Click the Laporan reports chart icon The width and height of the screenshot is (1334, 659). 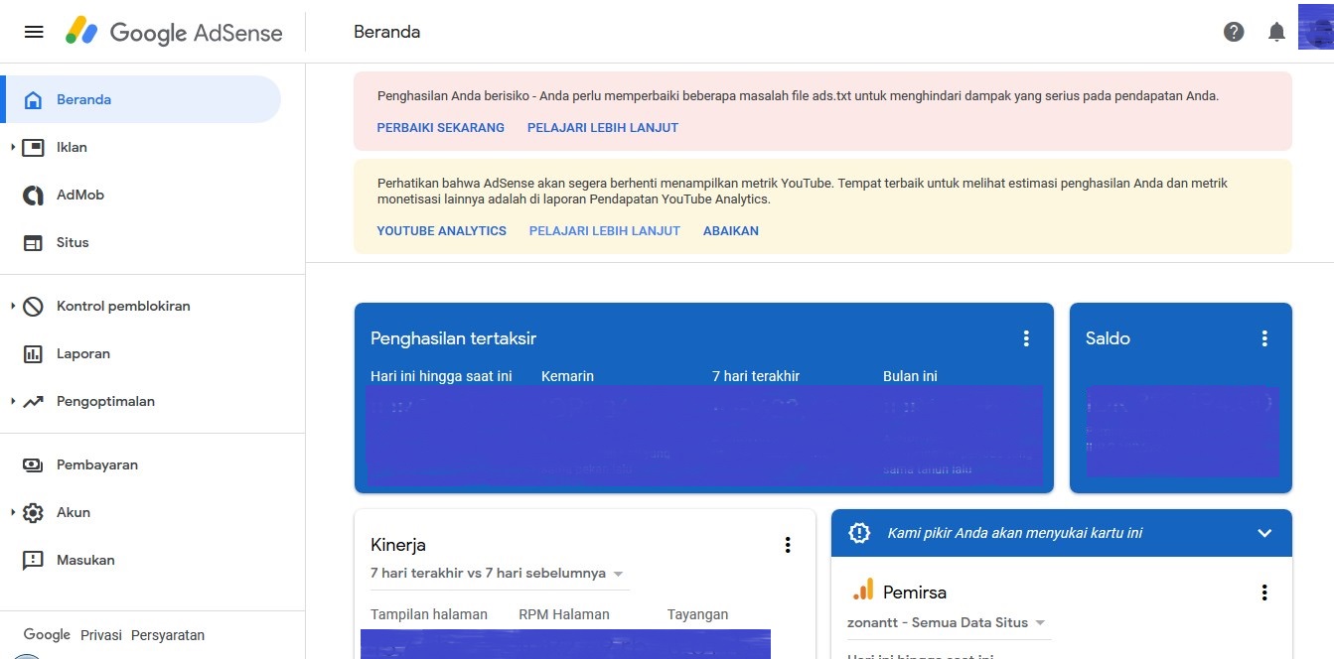pos(33,354)
